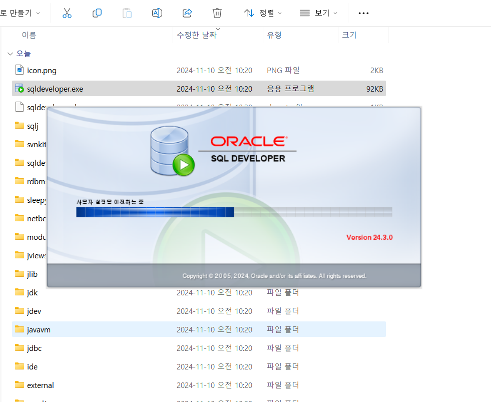Click the 2KB size cell
The width and height of the screenshot is (491, 402).
[x=377, y=71]
